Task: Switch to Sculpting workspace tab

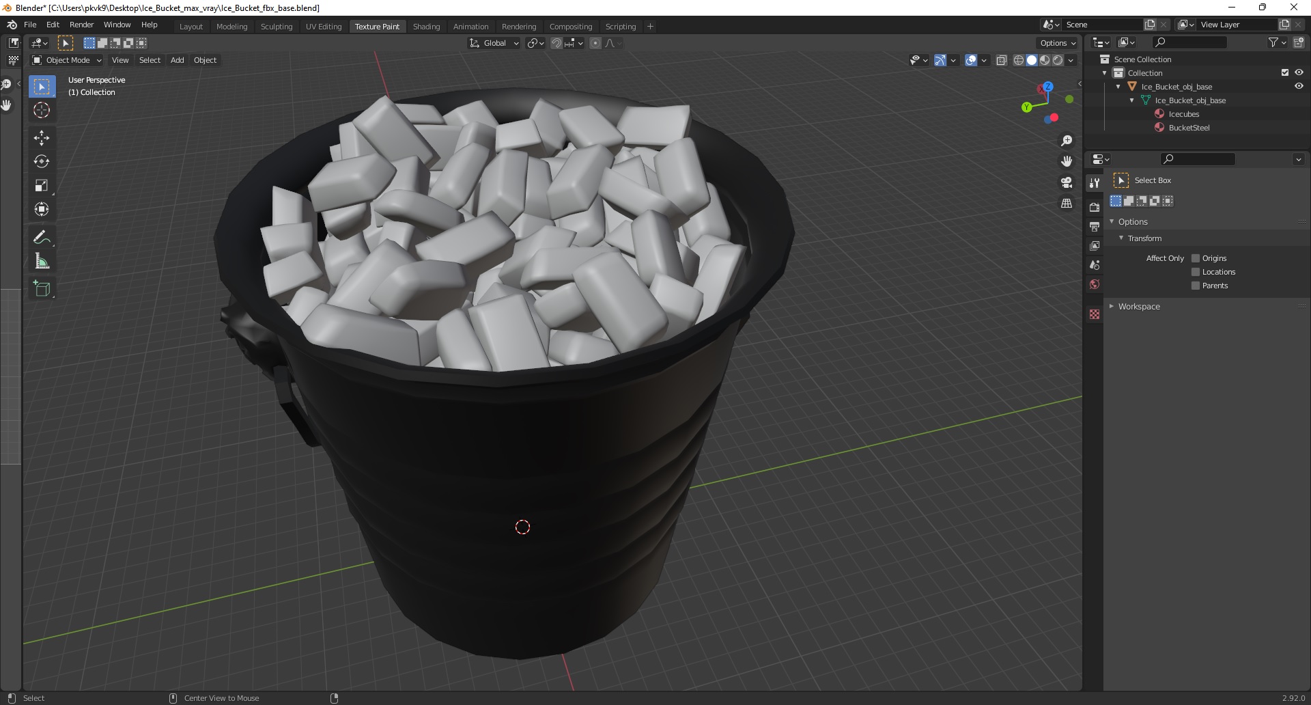Action: click(x=277, y=27)
